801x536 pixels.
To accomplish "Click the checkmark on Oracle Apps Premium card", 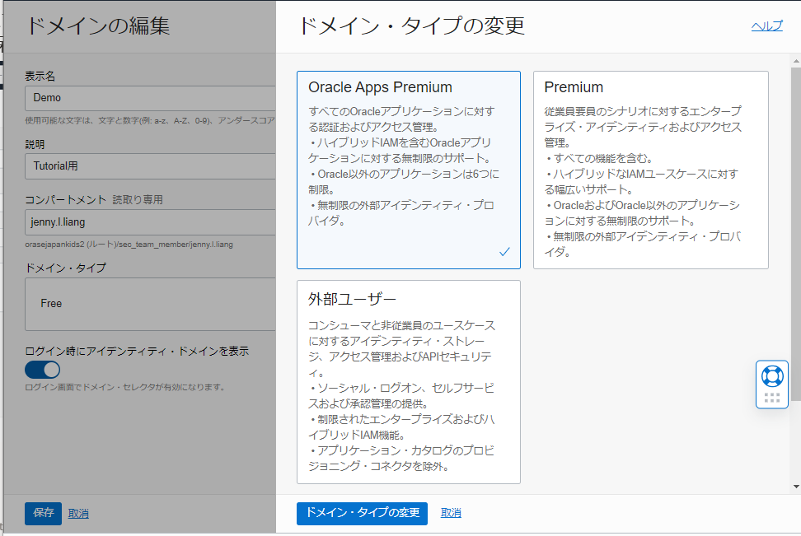I will click(504, 252).
